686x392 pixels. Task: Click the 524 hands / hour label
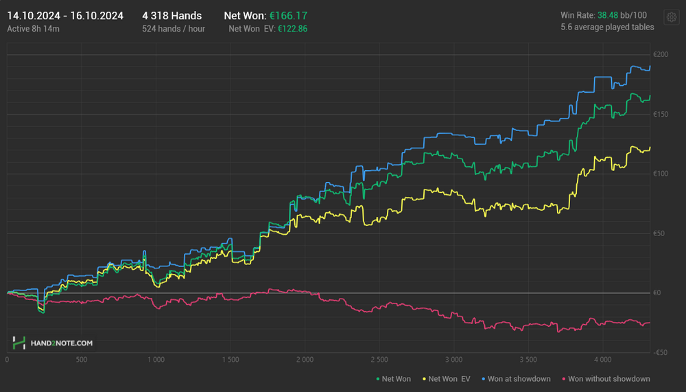point(174,29)
